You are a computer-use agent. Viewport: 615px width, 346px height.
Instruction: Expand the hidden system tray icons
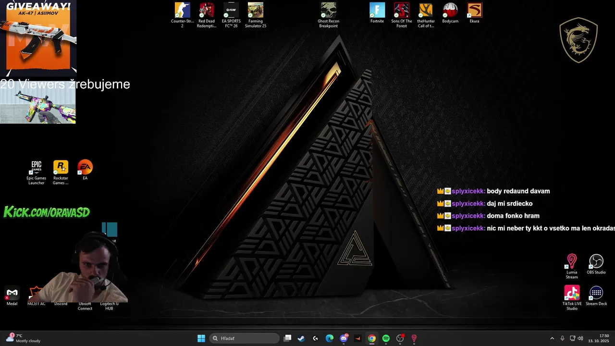[x=552, y=338]
